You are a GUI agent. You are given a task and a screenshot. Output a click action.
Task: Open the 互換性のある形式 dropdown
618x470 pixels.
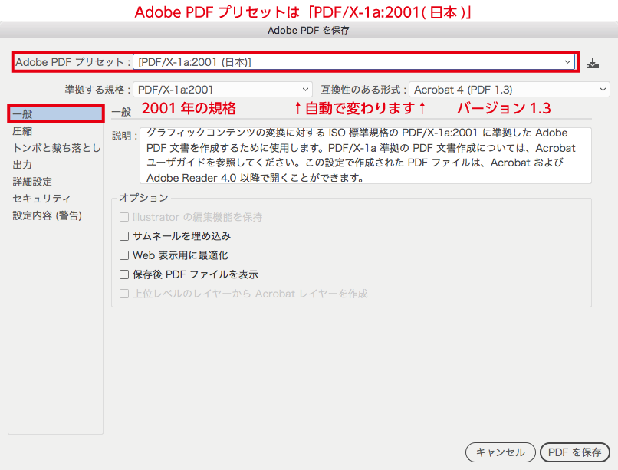click(x=509, y=90)
